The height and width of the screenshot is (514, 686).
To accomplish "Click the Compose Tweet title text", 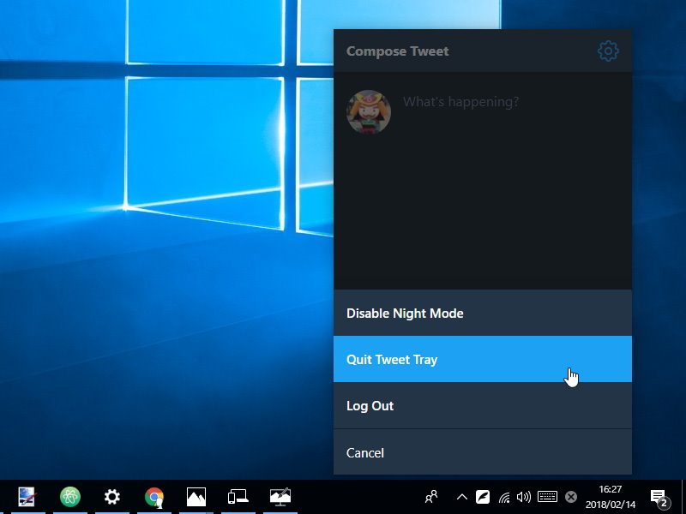I will (397, 51).
